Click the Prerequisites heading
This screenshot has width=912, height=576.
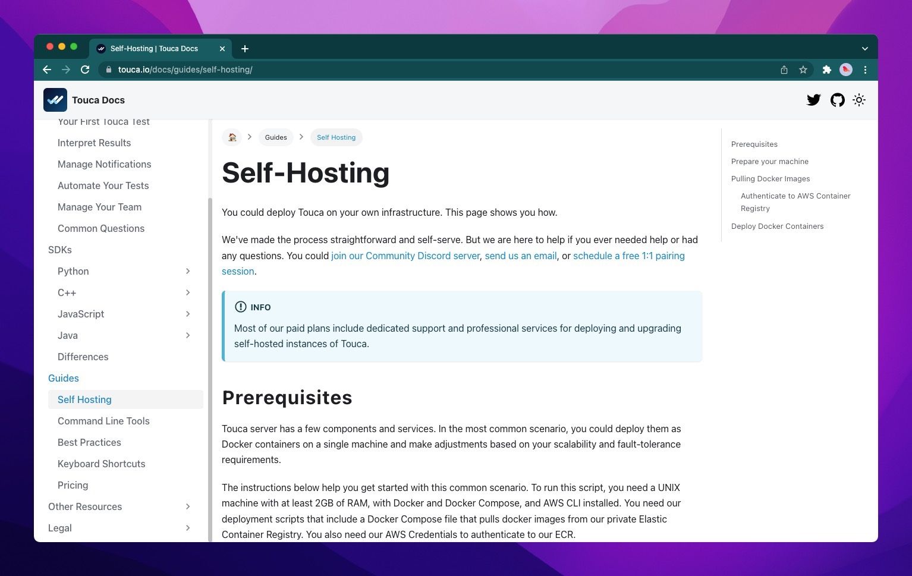[287, 398]
